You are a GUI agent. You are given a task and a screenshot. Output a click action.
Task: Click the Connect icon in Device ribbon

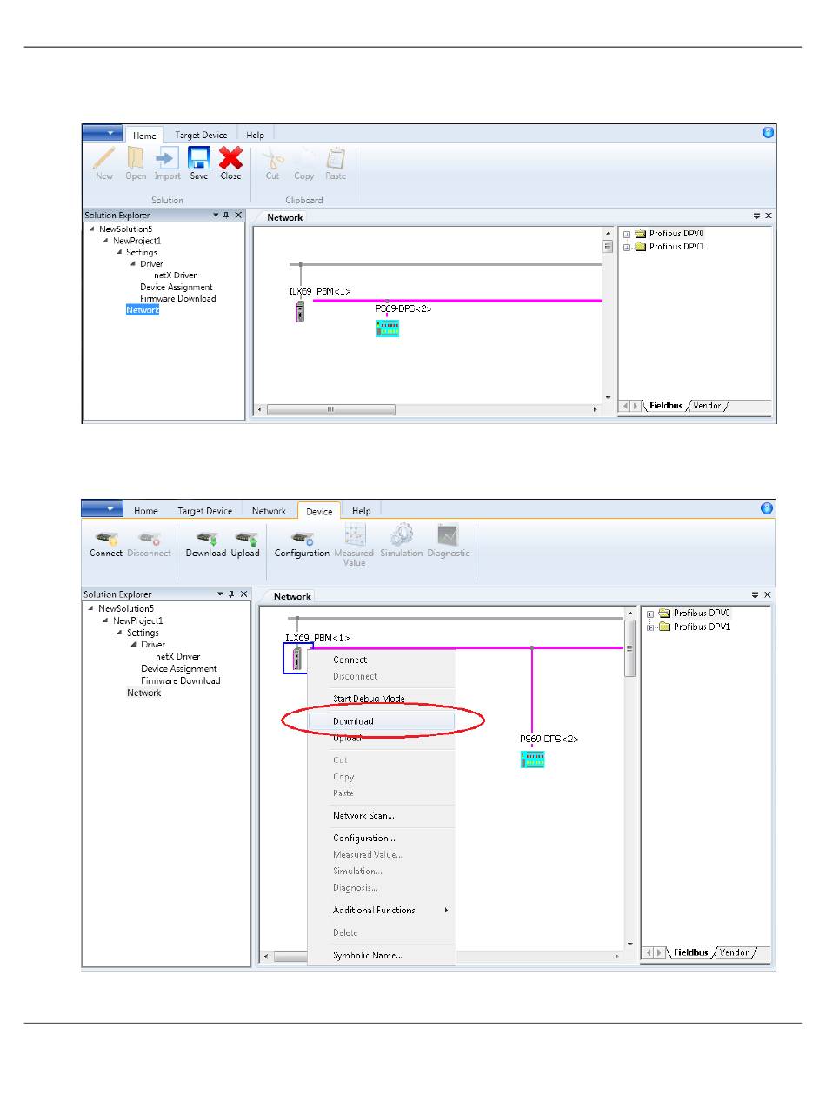point(106,537)
